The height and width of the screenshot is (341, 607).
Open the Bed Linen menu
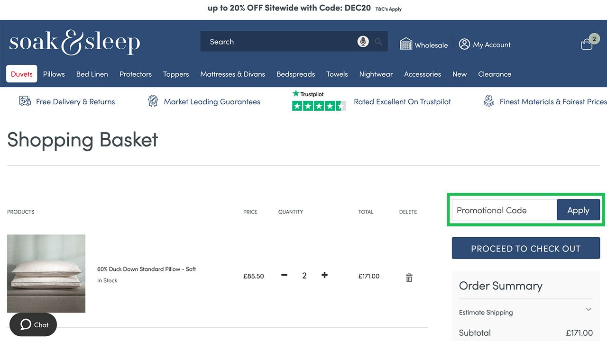(x=92, y=74)
